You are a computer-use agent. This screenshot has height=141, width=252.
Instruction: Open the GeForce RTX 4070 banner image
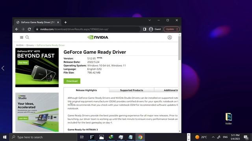37,67
